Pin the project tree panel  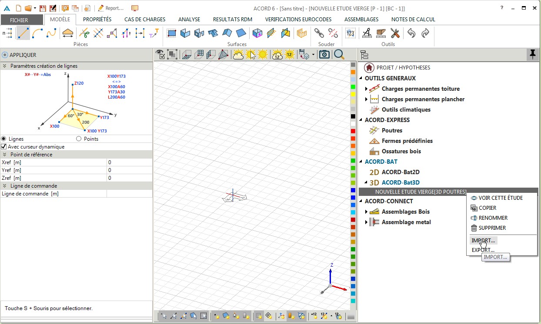tap(532, 54)
